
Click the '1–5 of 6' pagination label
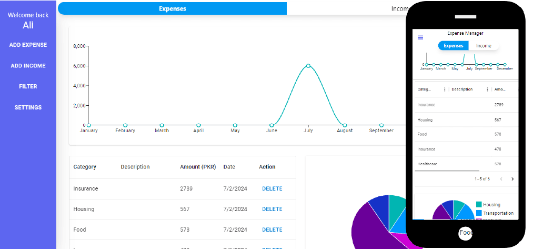point(482,179)
